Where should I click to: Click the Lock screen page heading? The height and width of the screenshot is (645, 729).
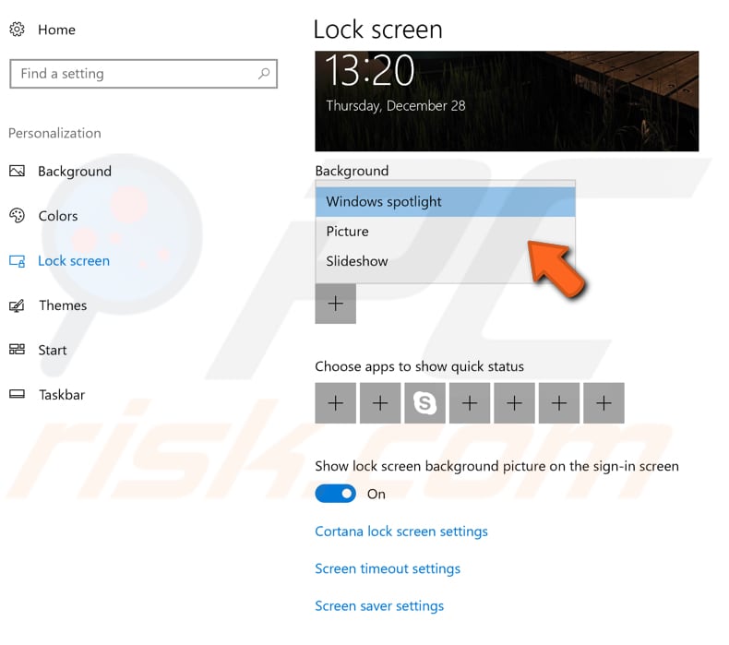pos(378,30)
